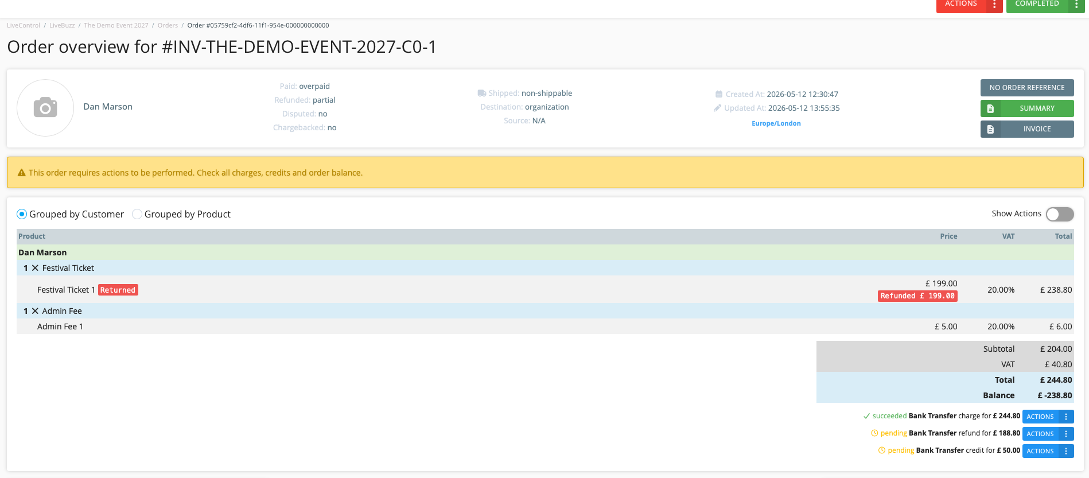Click the 1 × Festival Ticket row
1089x478 pixels.
(545, 268)
